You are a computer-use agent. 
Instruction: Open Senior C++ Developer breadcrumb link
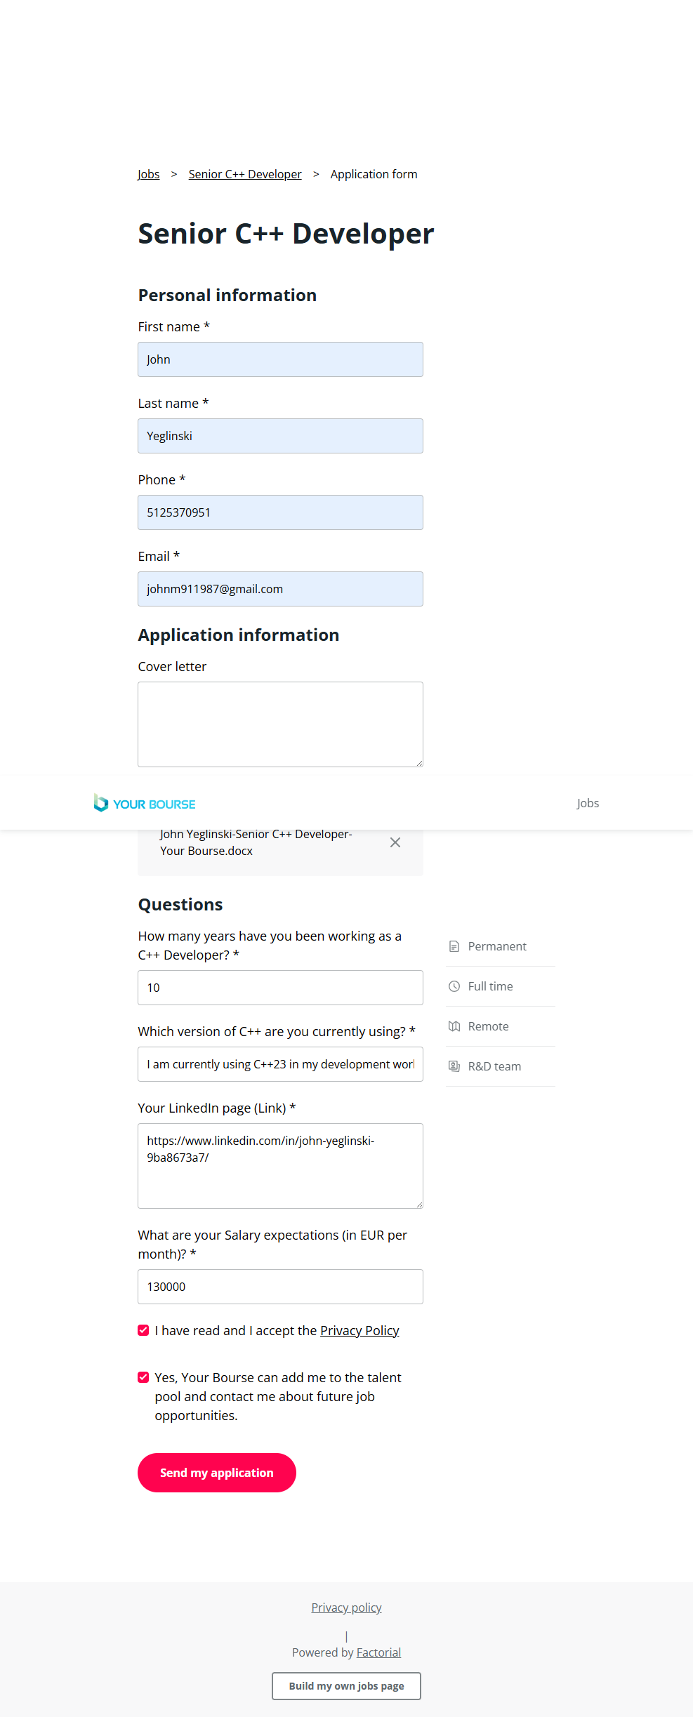coord(245,174)
